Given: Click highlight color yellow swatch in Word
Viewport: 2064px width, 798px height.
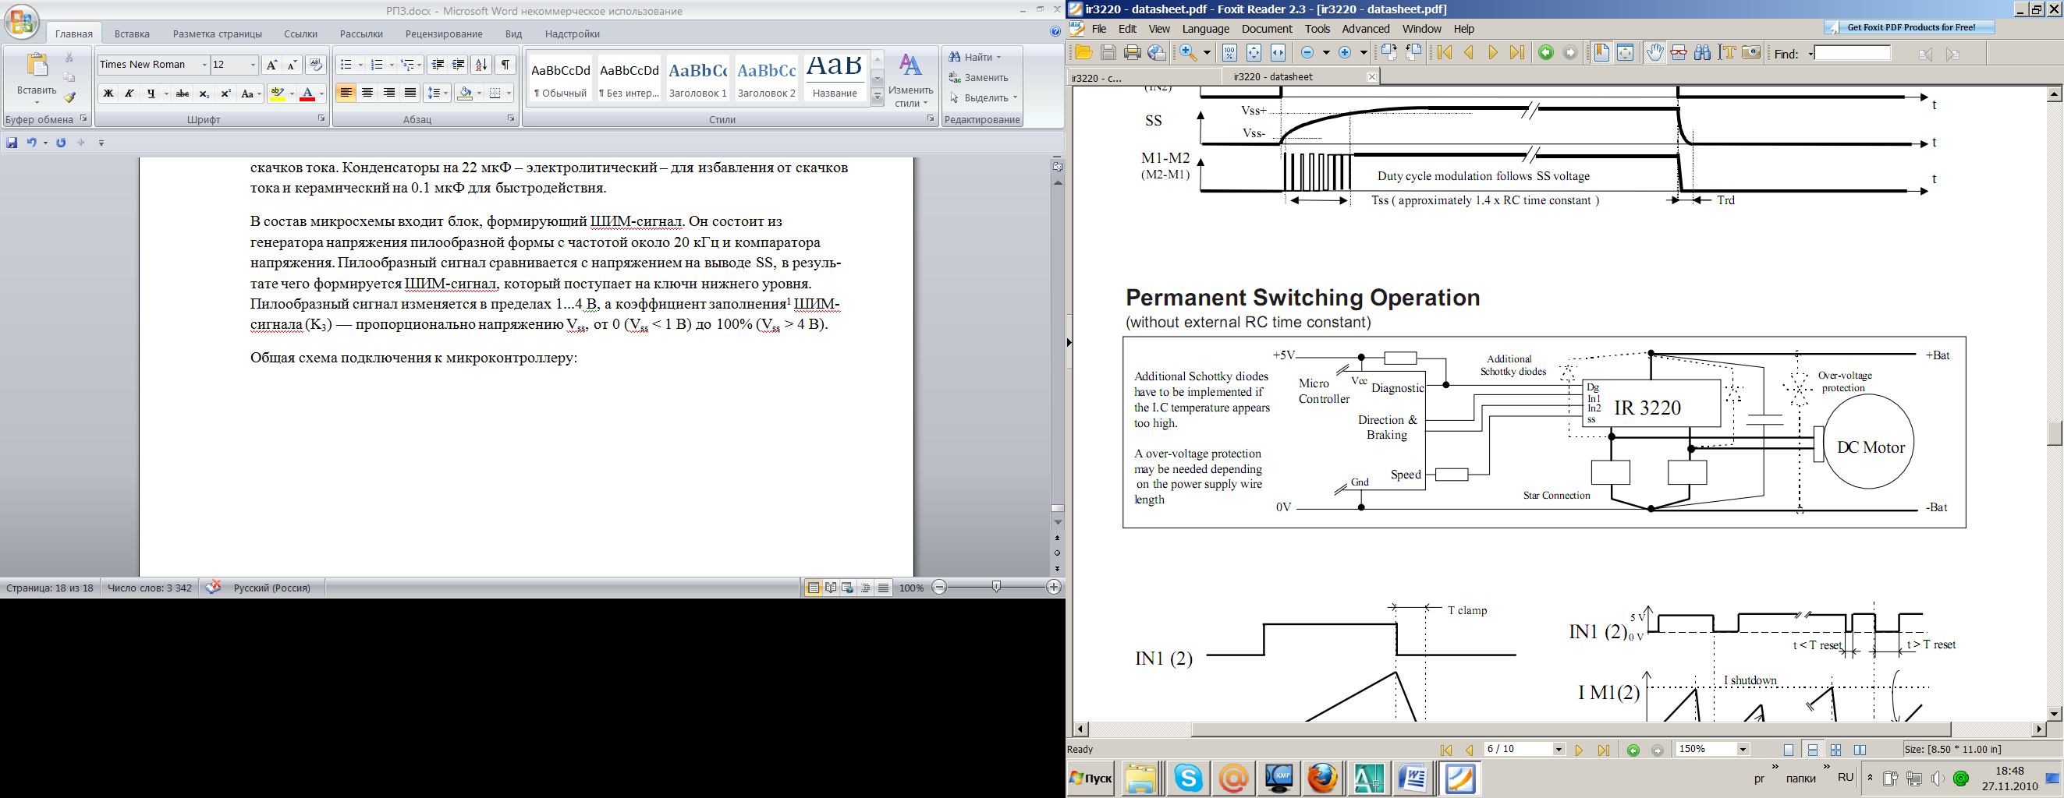Looking at the screenshot, I should click(278, 94).
